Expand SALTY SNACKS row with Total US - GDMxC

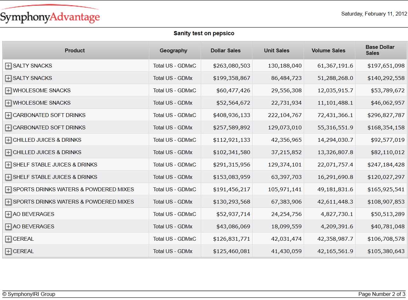(8, 66)
